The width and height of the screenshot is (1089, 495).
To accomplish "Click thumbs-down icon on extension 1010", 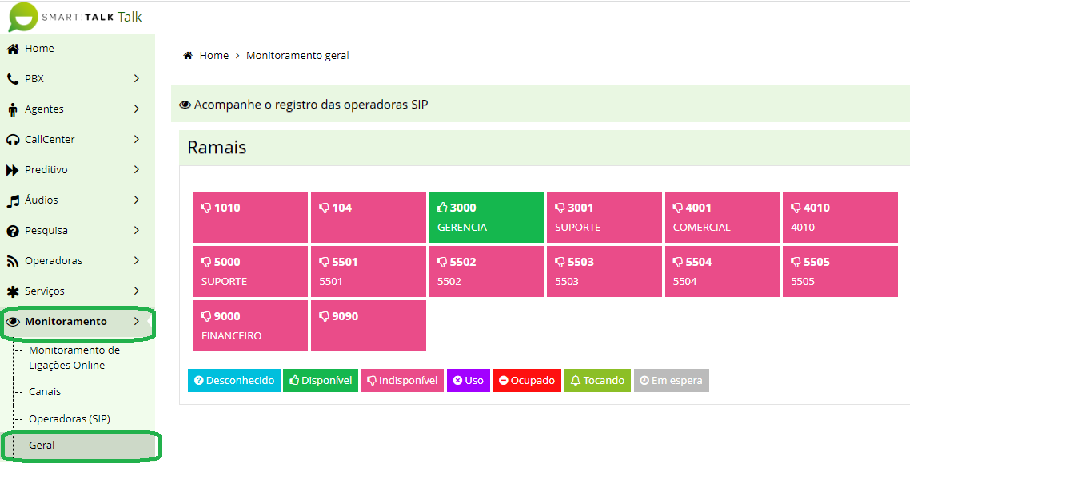I will tap(206, 208).
